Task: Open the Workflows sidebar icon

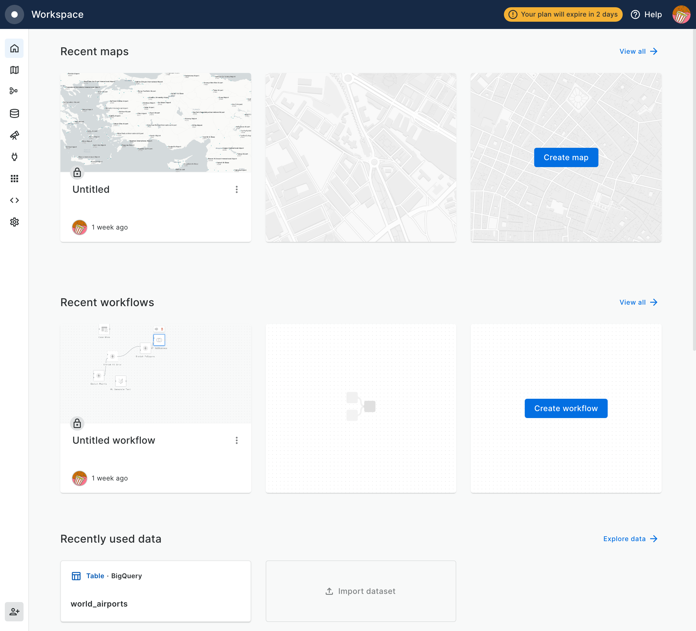Action: [x=14, y=91]
